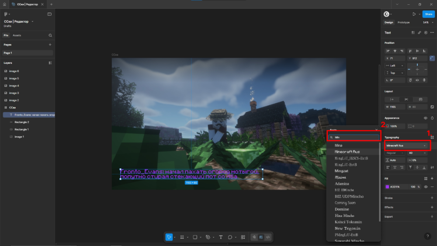This screenshot has height=246, width=437.
Task: Open the Assets tab
Action: [x=17, y=35]
